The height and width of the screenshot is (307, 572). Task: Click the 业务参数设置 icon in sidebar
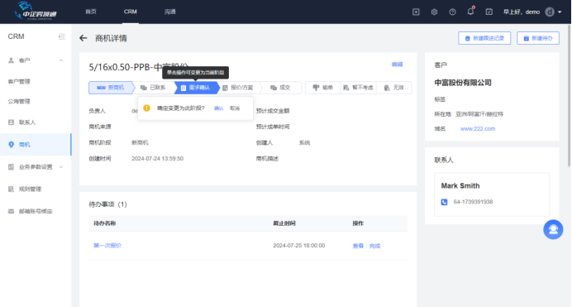click(11, 167)
